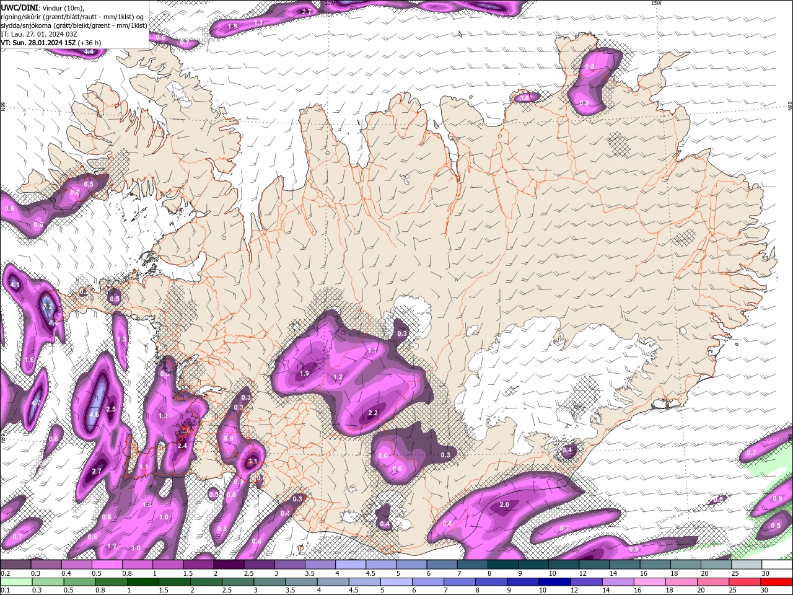Pick the red rain swatch after 30
Image resolution: width=793 pixels, height=595 pixels.
[776, 581]
